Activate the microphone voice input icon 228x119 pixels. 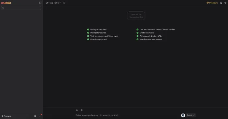77,110
